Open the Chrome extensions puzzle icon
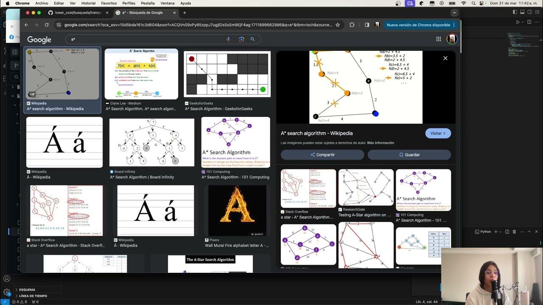 click(x=352, y=25)
